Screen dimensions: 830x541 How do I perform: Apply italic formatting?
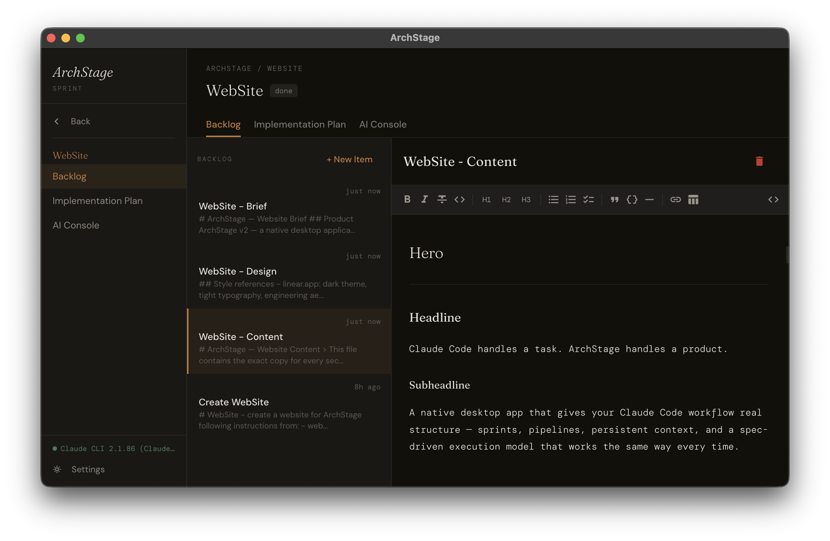click(x=424, y=199)
